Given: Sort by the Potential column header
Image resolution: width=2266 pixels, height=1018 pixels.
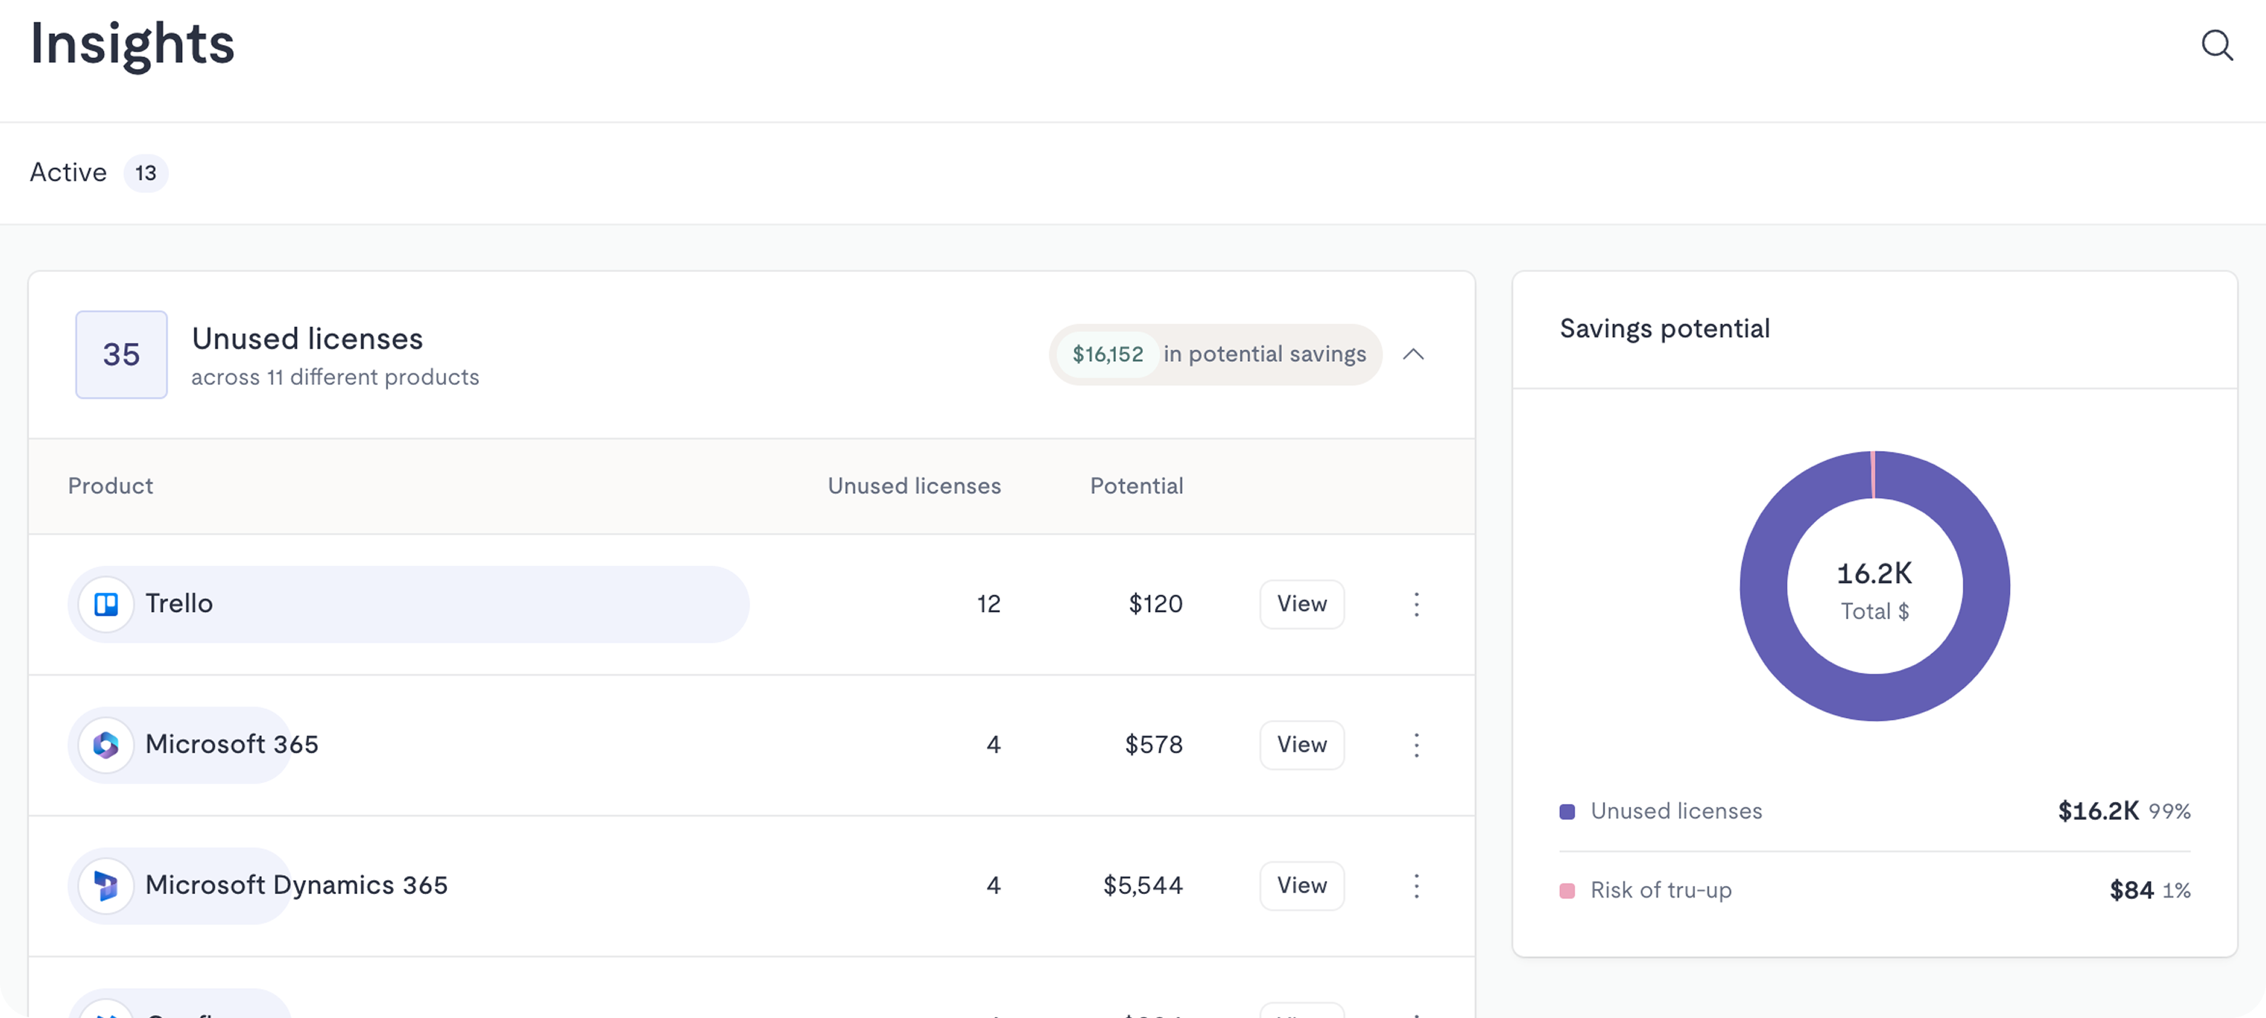Looking at the screenshot, I should pyautogui.click(x=1136, y=486).
